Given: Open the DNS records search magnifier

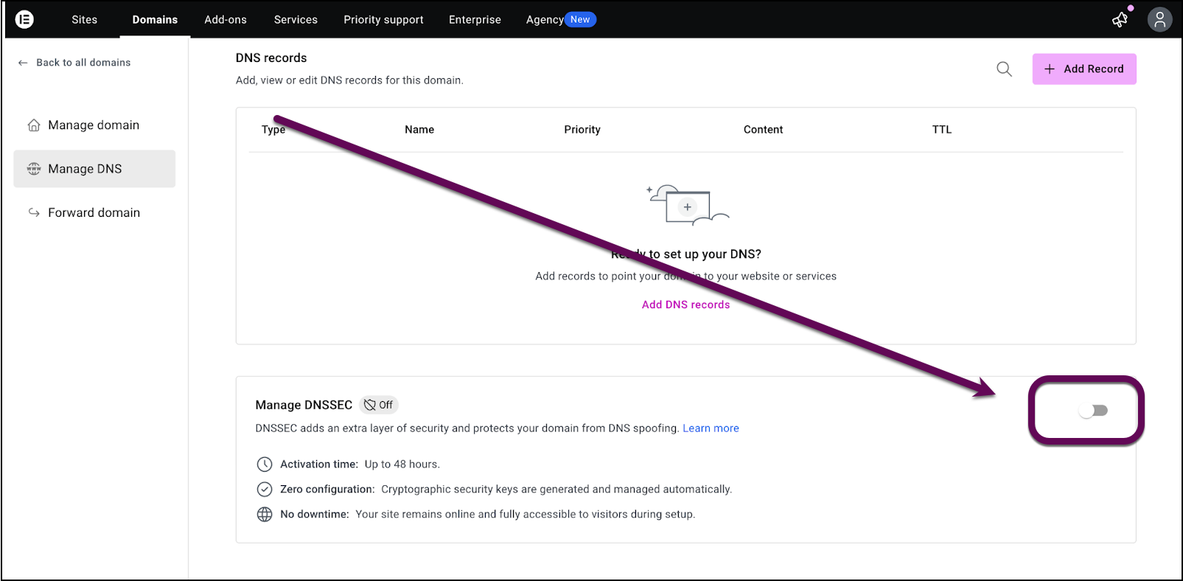Looking at the screenshot, I should click(x=1004, y=69).
